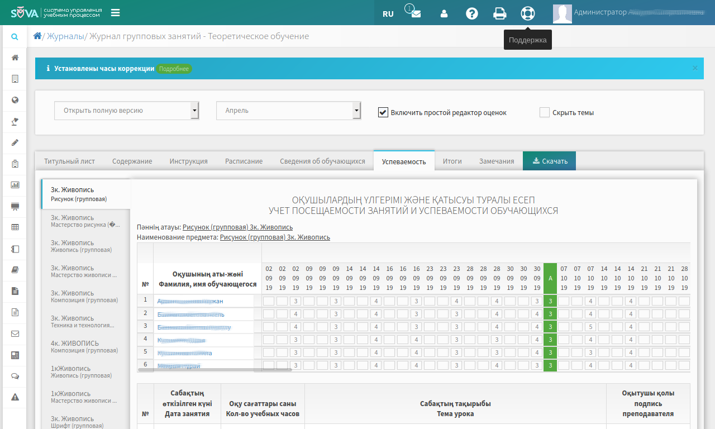Open messages envelope in top bar
The width and height of the screenshot is (715, 429).
[416, 13]
